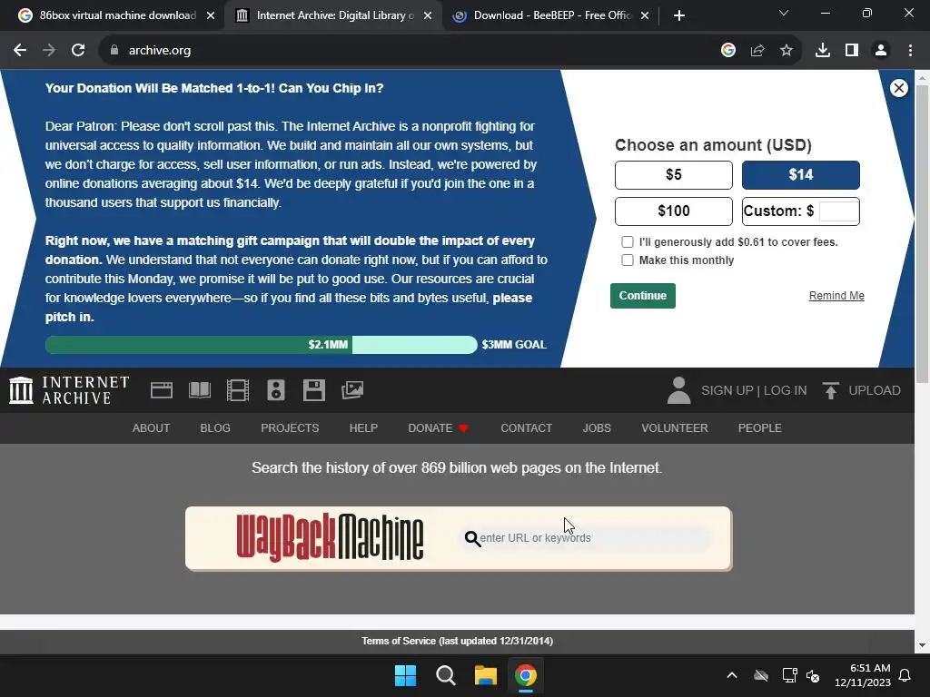
Task: Go back with browser back arrow
Action: [20, 51]
